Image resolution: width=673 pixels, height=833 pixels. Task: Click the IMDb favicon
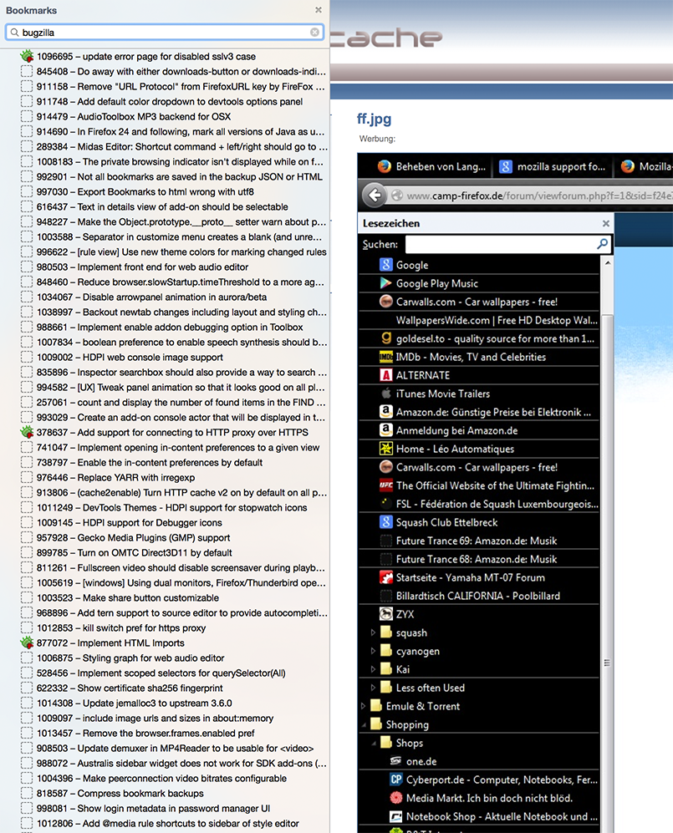[x=386, y=357]
